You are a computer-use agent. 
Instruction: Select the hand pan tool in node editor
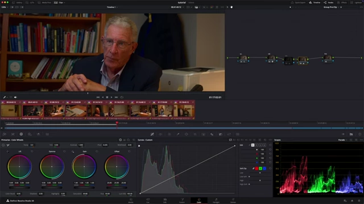tap(231, 7)
